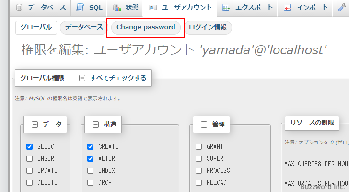
Task: Click the status chart icon
Action: click(117, 7)
